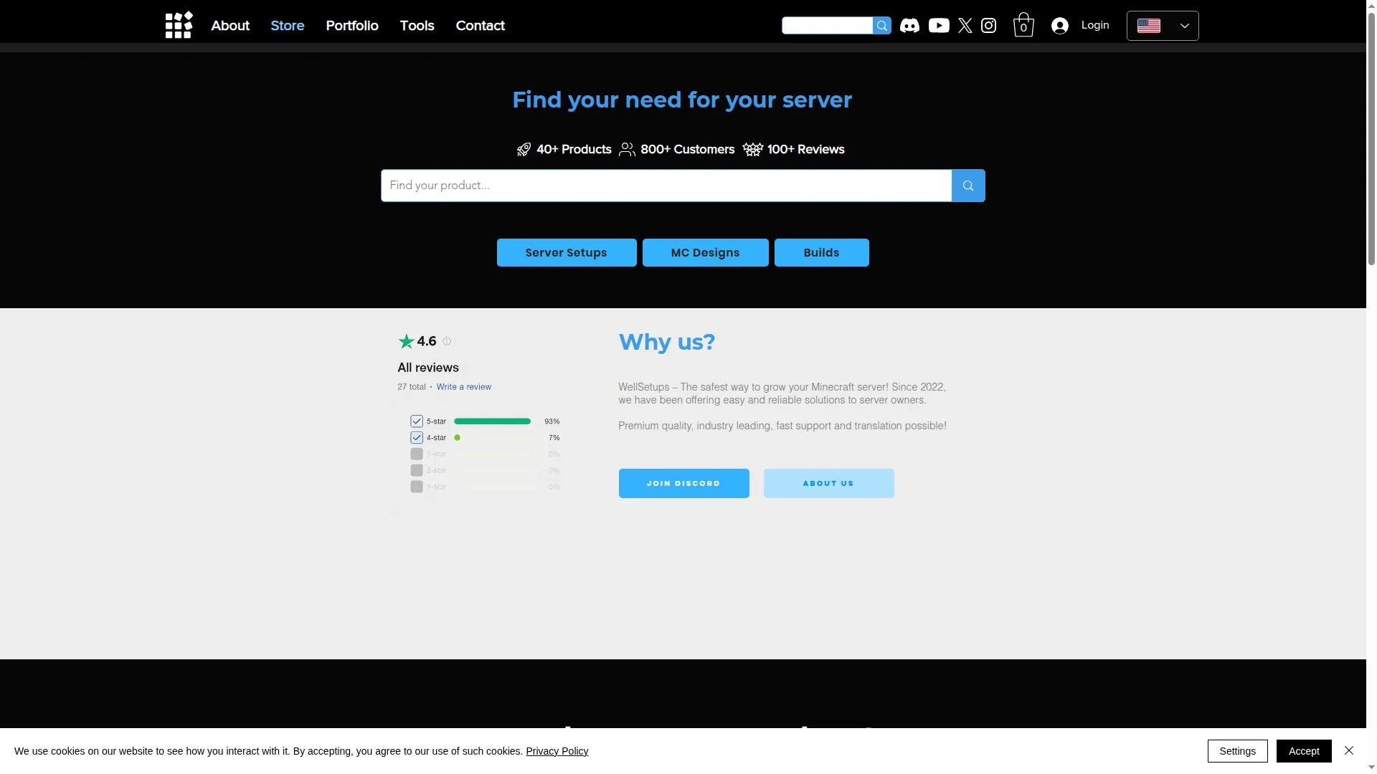Focus the header search input field
The width and height of the screenshot is (1377, 774).
click(x=828, y=26)
